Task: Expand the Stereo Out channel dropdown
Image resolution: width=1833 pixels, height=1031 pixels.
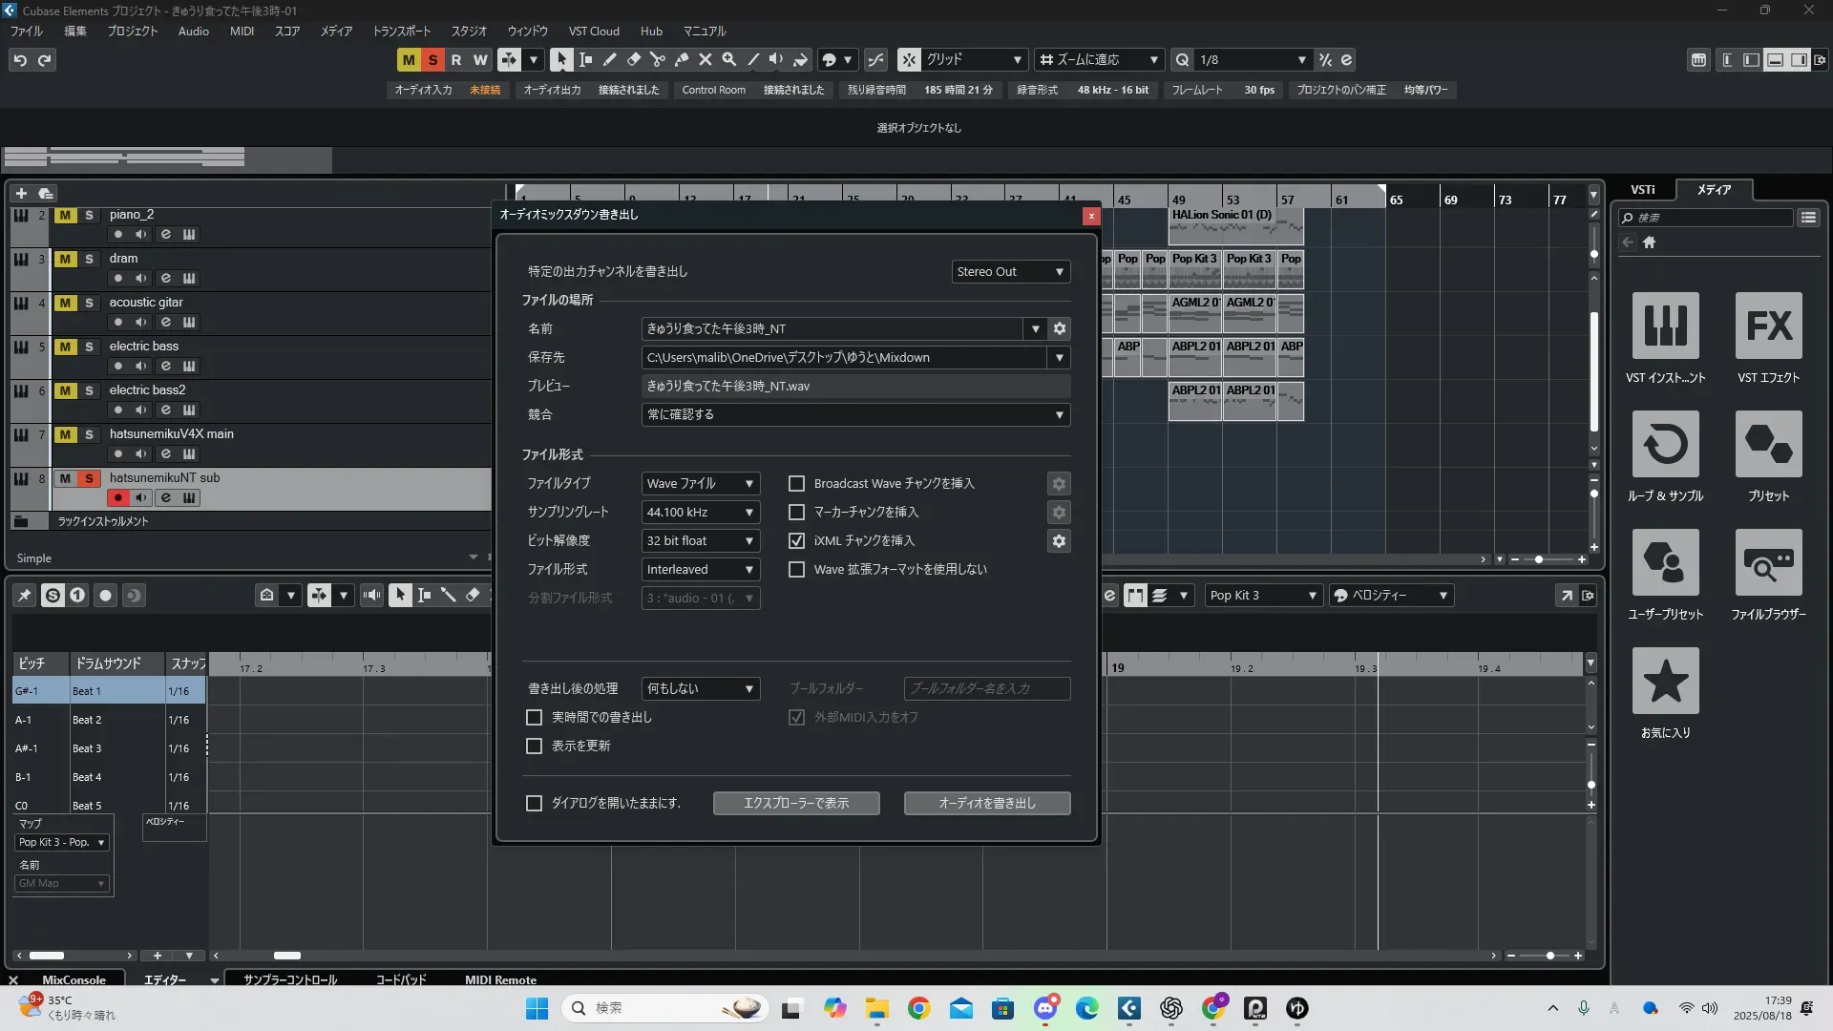Action: click(1010, 272)
